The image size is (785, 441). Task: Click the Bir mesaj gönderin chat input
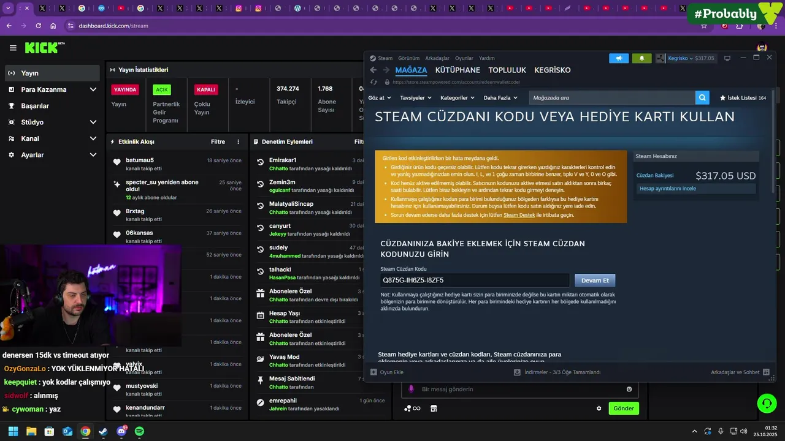tap(521, 389)
